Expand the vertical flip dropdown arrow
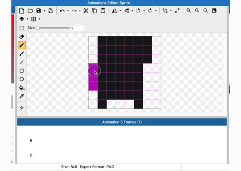The width and height of the screenshot is (241, 171). [x=132, y=11]
